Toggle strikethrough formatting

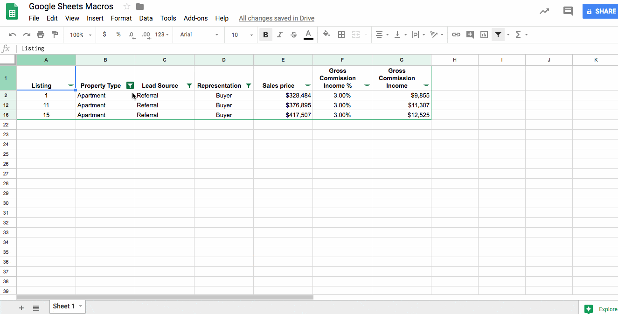coord(293,35)
